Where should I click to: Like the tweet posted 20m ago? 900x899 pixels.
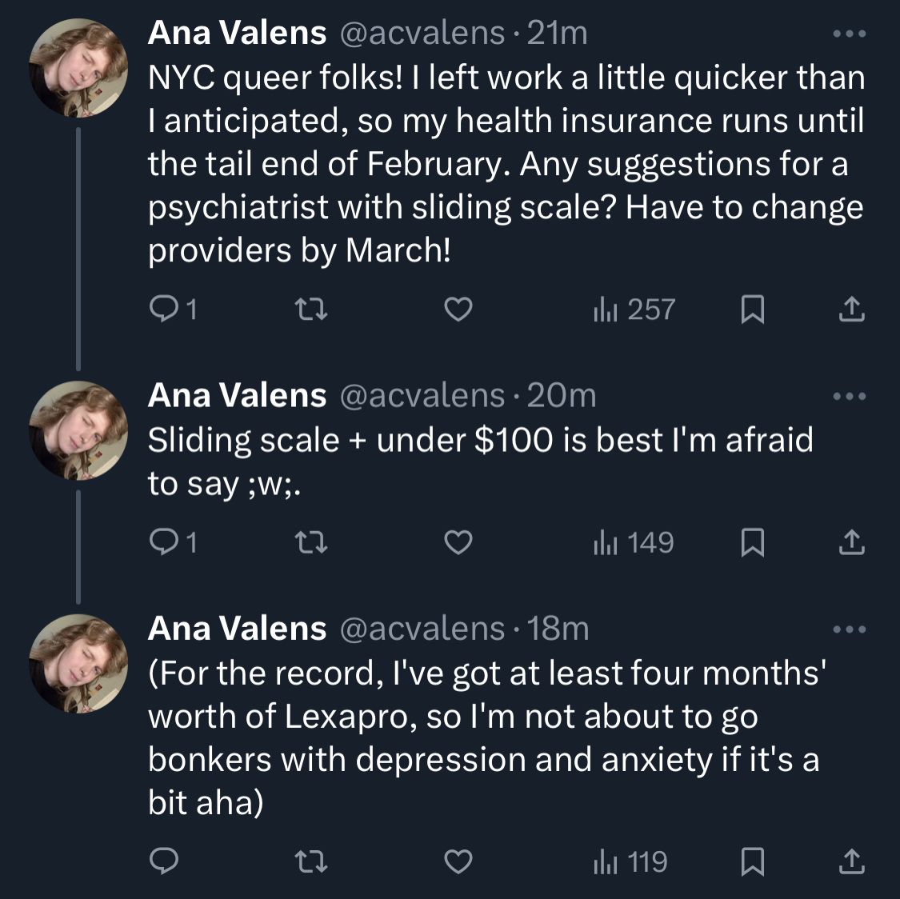coord(458,543)
